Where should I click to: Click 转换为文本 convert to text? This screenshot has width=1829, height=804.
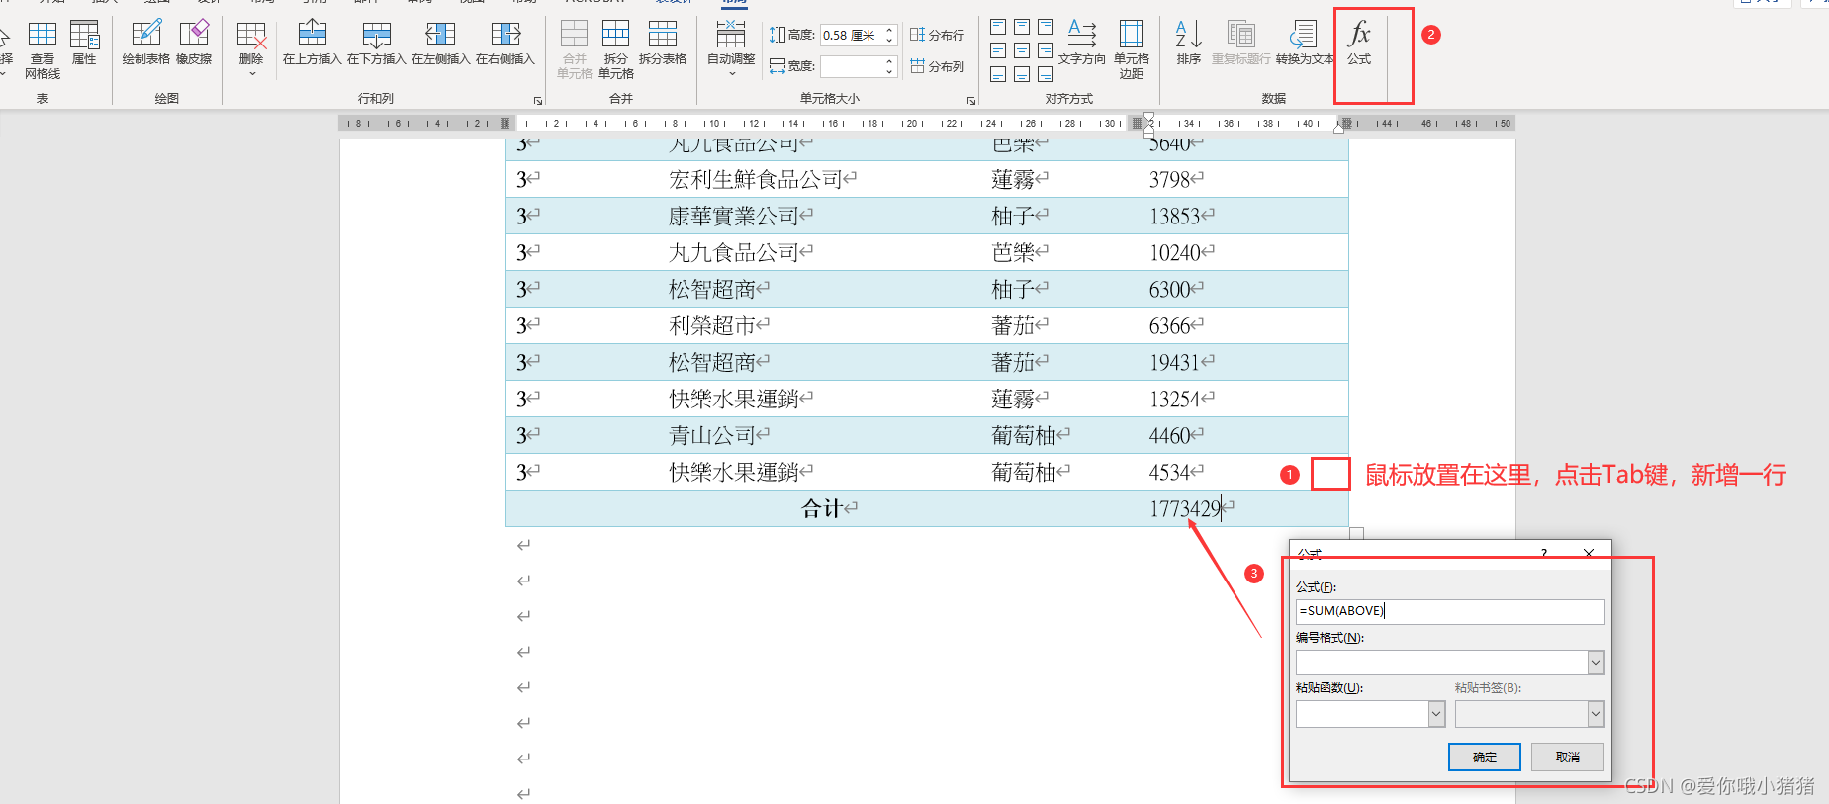point(1305,44)
